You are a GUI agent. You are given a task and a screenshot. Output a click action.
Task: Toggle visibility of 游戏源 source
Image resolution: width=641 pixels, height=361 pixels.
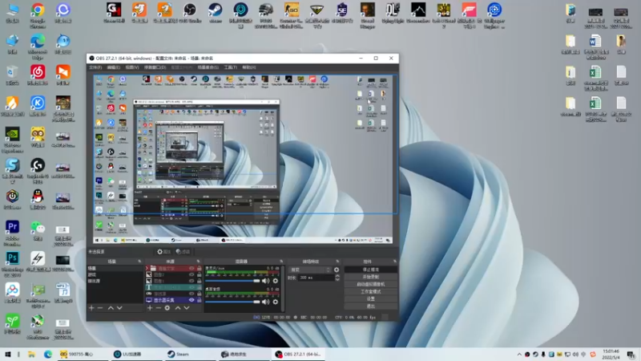[x=191, y=294]
